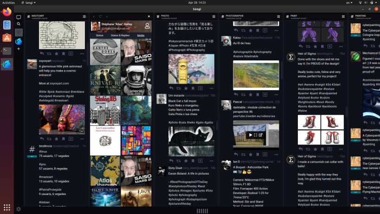
Task: Open the compose new status speech bubble icon
Action: pos(19,17)
